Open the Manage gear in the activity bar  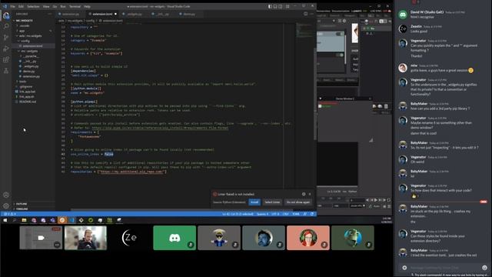click(x=6, y=205)
